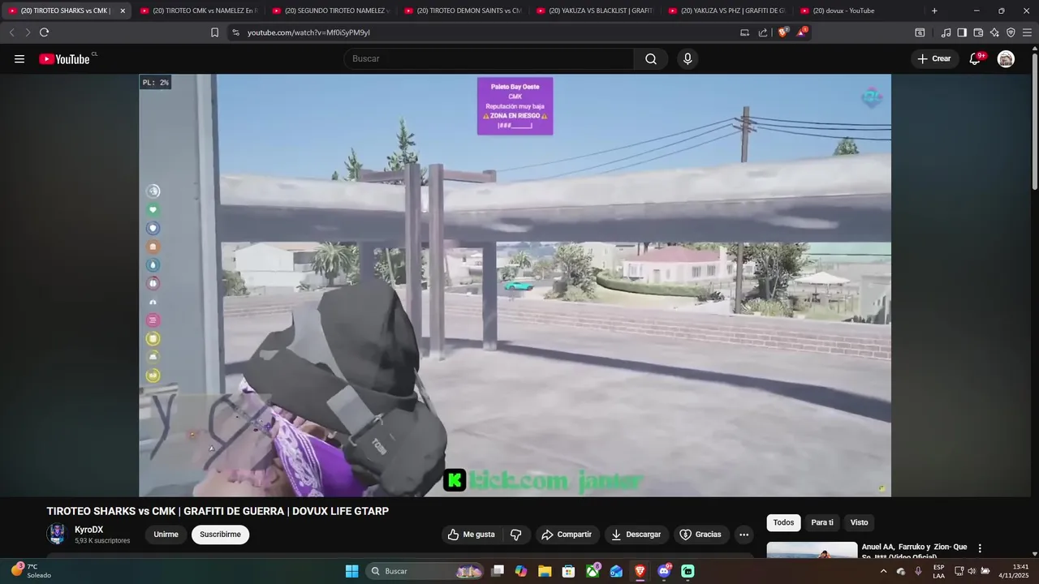The height and width of the screenshot is (584, 1039).
Task: Click the install/cast icon in the address bar
Action: [x=744, y=32]
